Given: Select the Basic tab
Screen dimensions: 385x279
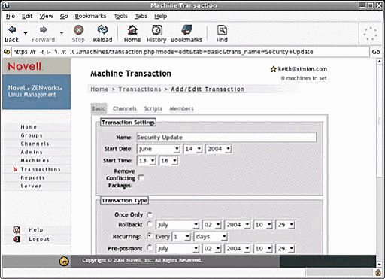Looking at the screenshot, I should tap(99, 108).
